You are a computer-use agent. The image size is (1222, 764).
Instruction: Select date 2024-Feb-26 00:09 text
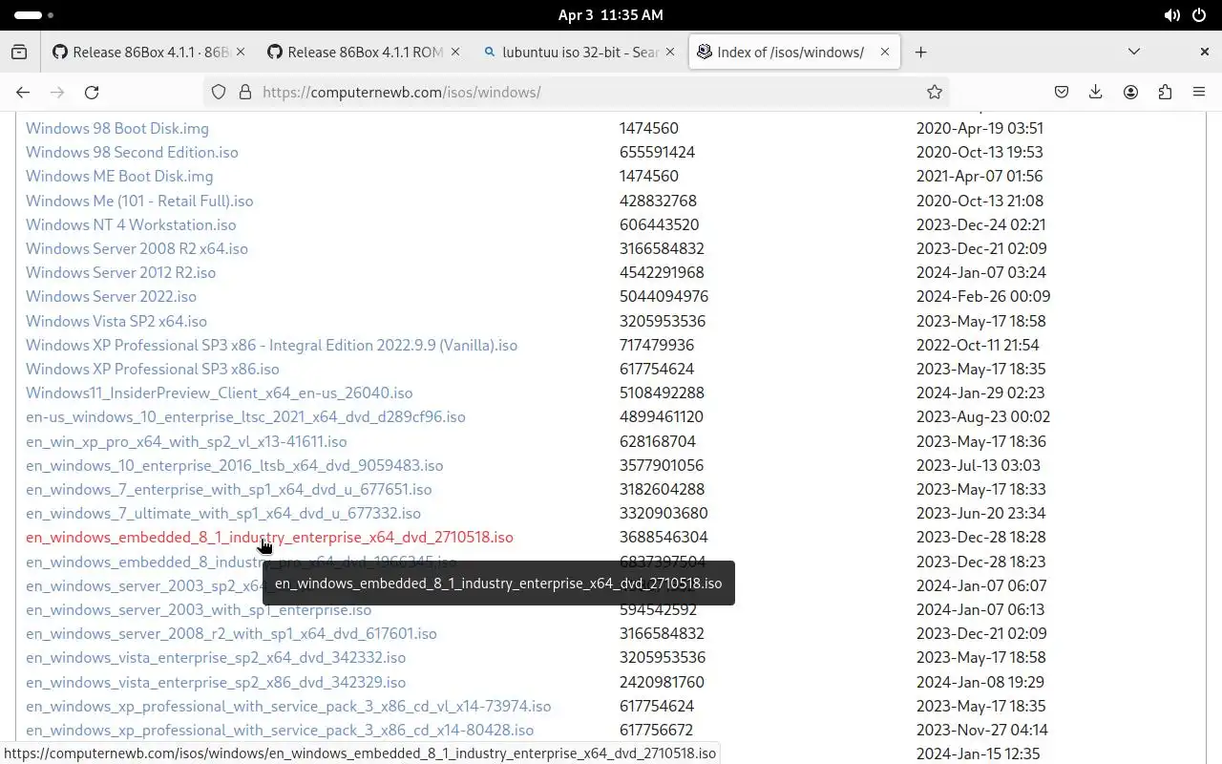983,296
